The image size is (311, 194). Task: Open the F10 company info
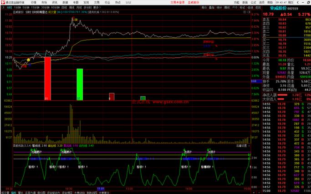(234, 8)
